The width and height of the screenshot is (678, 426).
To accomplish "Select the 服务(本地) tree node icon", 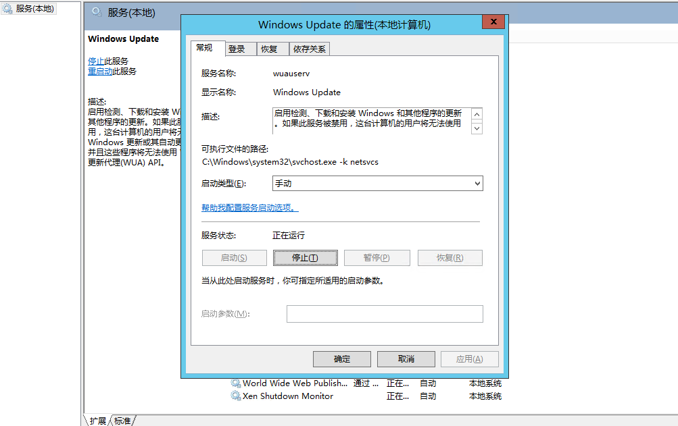I will (x=7, y=9).
